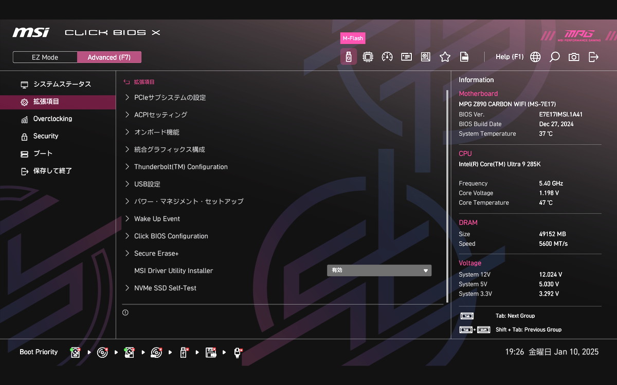Click the MSI Driver Utility Installer label
This screenshot has width=617, height=385.
pyautogui.click(x=173, y=271)
